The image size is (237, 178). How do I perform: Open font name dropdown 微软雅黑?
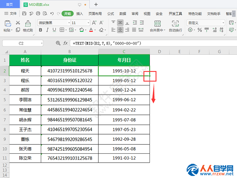pyautogui.click(x=69, y=23)
